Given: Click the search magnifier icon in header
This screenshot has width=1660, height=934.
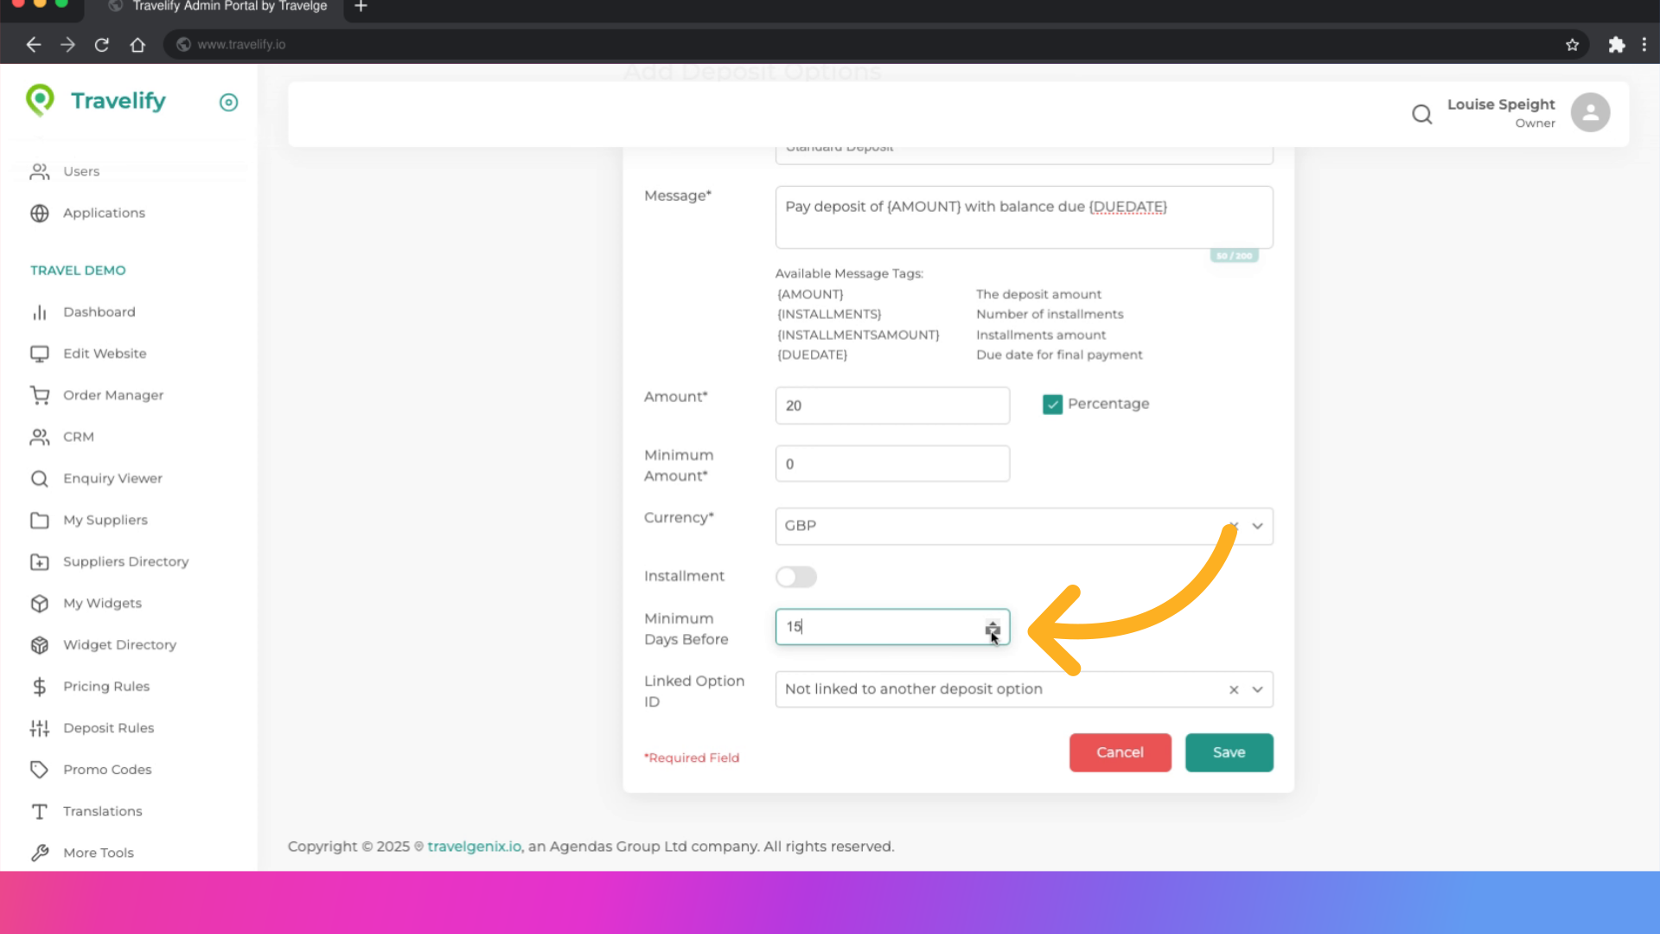Looking at the screenshot, I should [x=1421, y=114].
